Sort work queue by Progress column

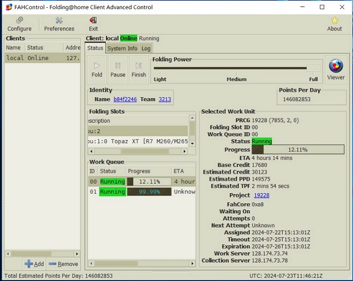point(149,171)
